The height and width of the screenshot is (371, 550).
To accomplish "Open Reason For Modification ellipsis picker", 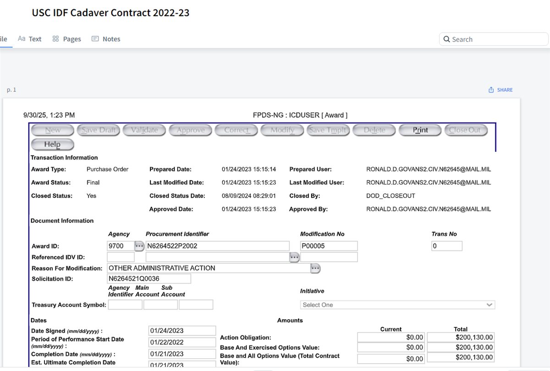I will pyautogui.click(x=315, y=268).
